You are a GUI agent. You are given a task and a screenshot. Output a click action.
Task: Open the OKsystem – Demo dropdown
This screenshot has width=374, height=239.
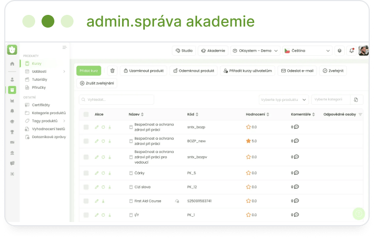tap(255, 50)
